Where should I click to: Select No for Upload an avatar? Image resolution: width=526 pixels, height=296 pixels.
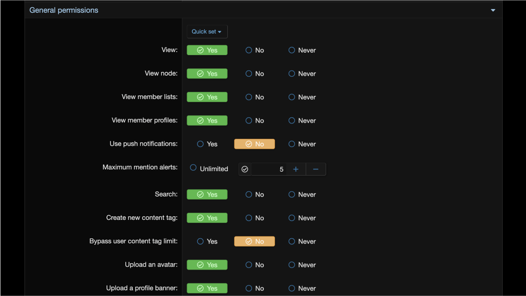click(254, 265)
